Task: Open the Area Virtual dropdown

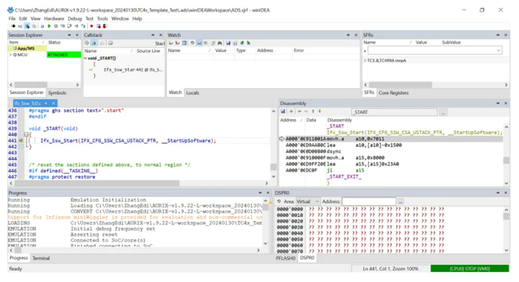Action: [x=317, y=201]
